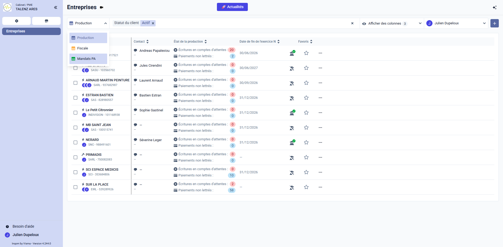This screenshot has width=503, height=247.
Task: Click the Besoin d'aide help link
Action: coord(23,226)
